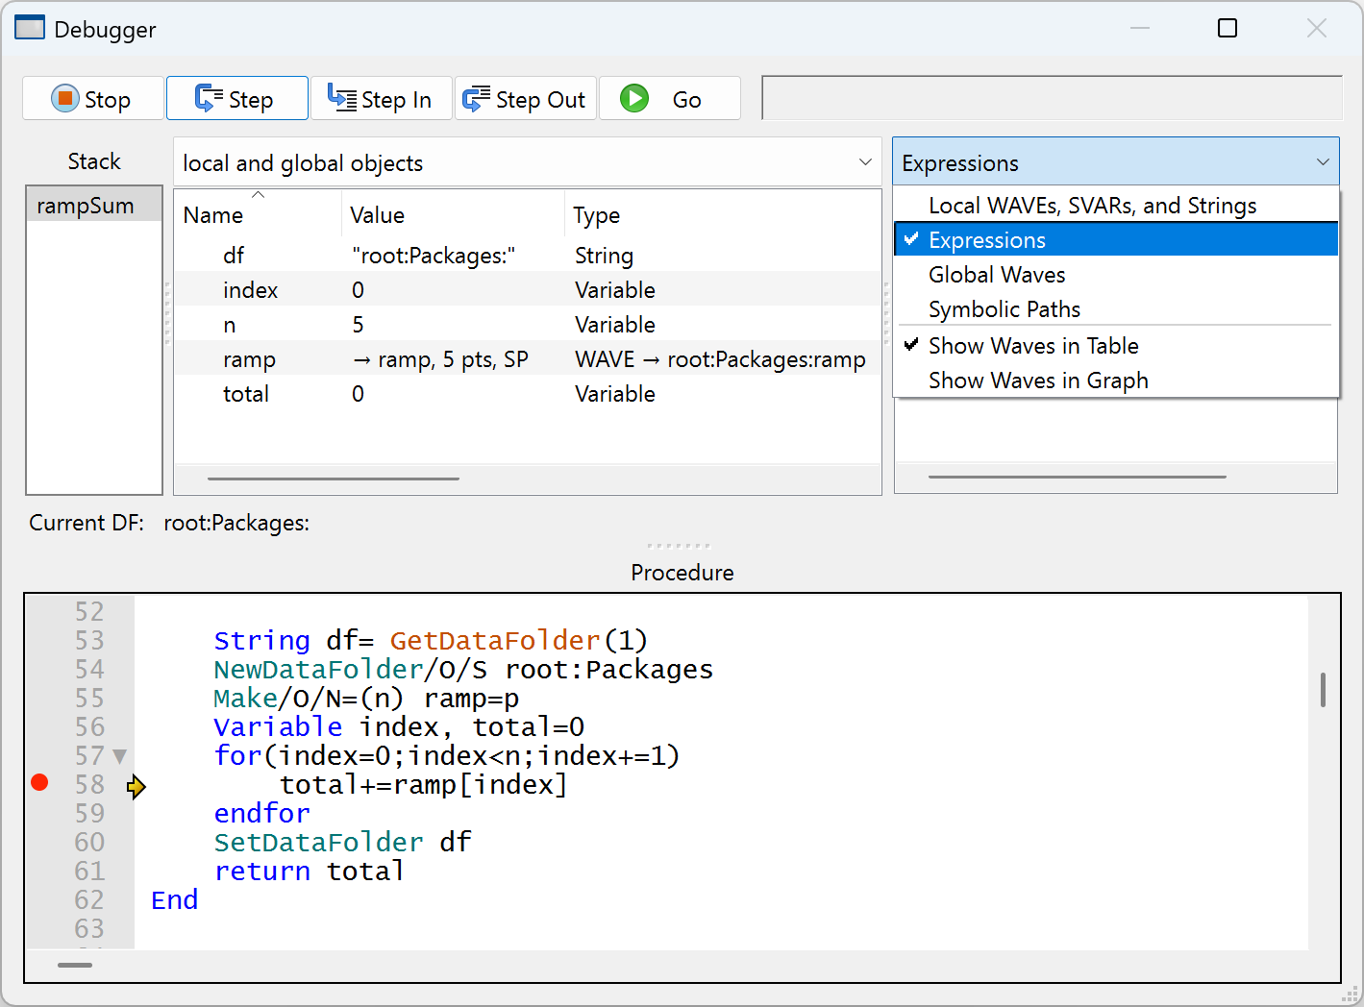Screen dimensions: 1364x1007
Task: Click the Step In icon
Action: click(341, 98)
